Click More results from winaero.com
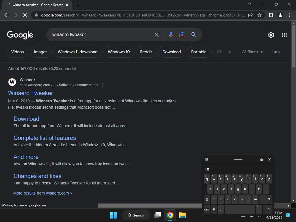 pyautogui.click(x=43, y=193)
